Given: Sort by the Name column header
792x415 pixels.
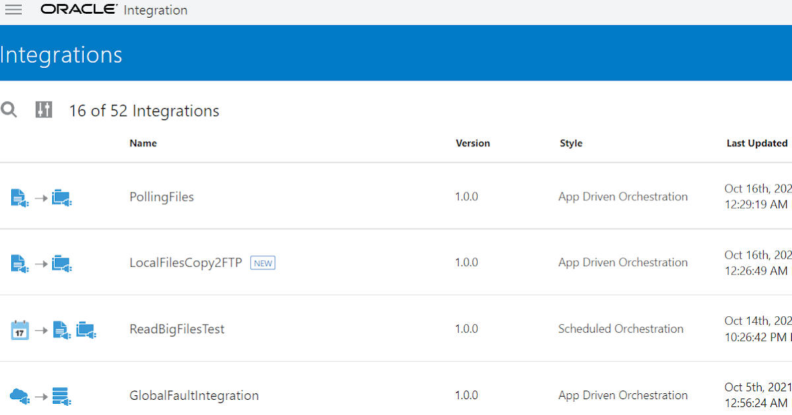Looking at the screenshot, I should pyautogui.click(x=143, y=143).
